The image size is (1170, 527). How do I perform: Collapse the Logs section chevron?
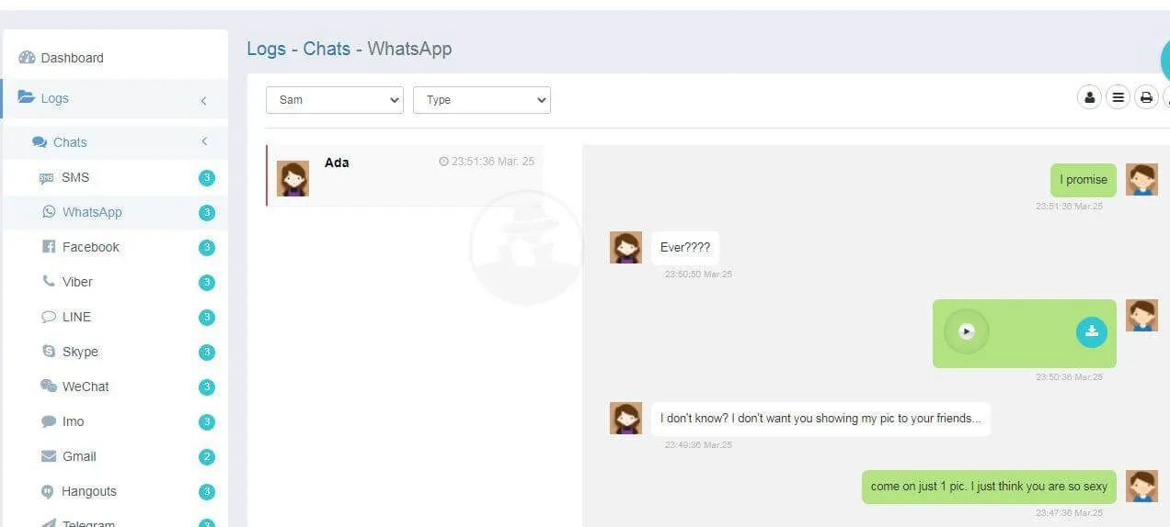tap(203, 100)
